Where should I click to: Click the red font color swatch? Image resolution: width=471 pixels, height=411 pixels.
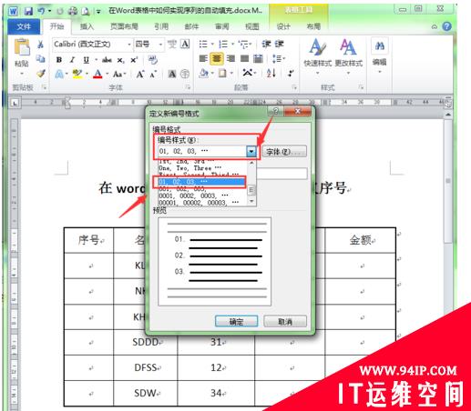click(x=97, y=74)
